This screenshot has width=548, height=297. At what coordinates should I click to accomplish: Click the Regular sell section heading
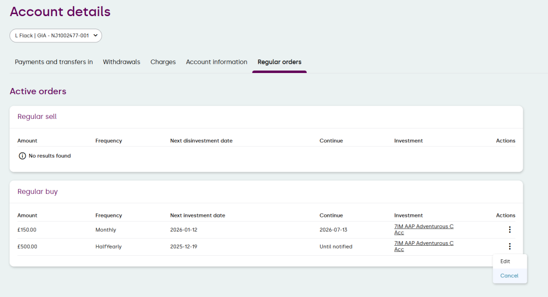[x=37, y=117]
